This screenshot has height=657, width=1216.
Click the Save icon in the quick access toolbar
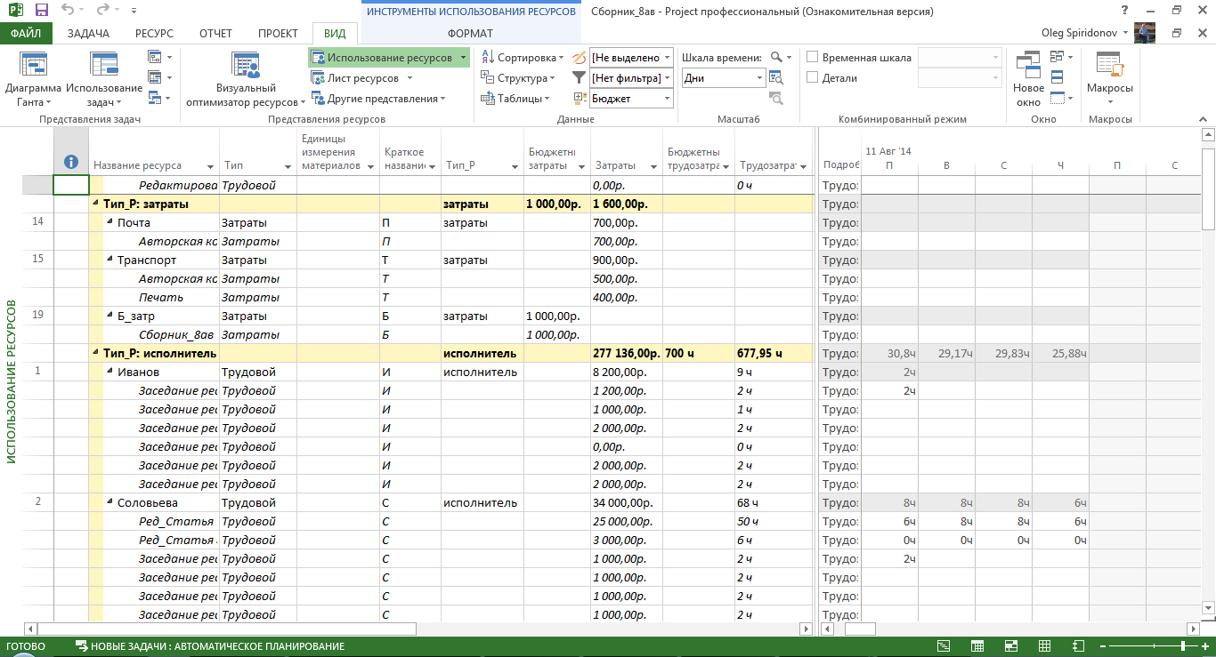[x=41, y=11]
